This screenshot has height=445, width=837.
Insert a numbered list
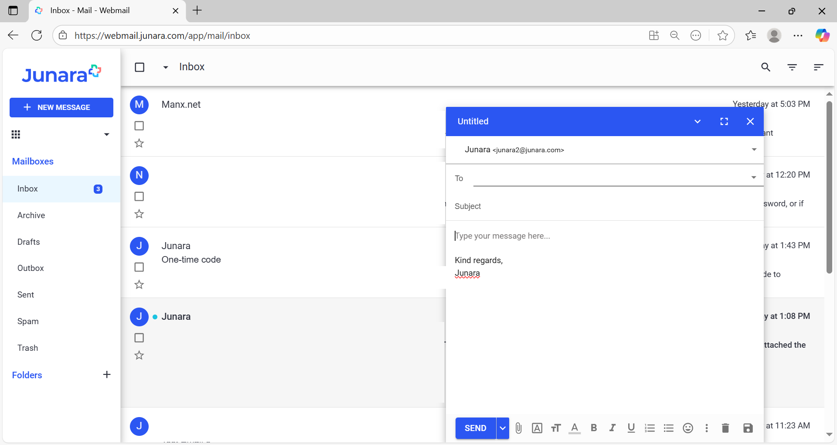pyautogui.click(x=650, y=428)
